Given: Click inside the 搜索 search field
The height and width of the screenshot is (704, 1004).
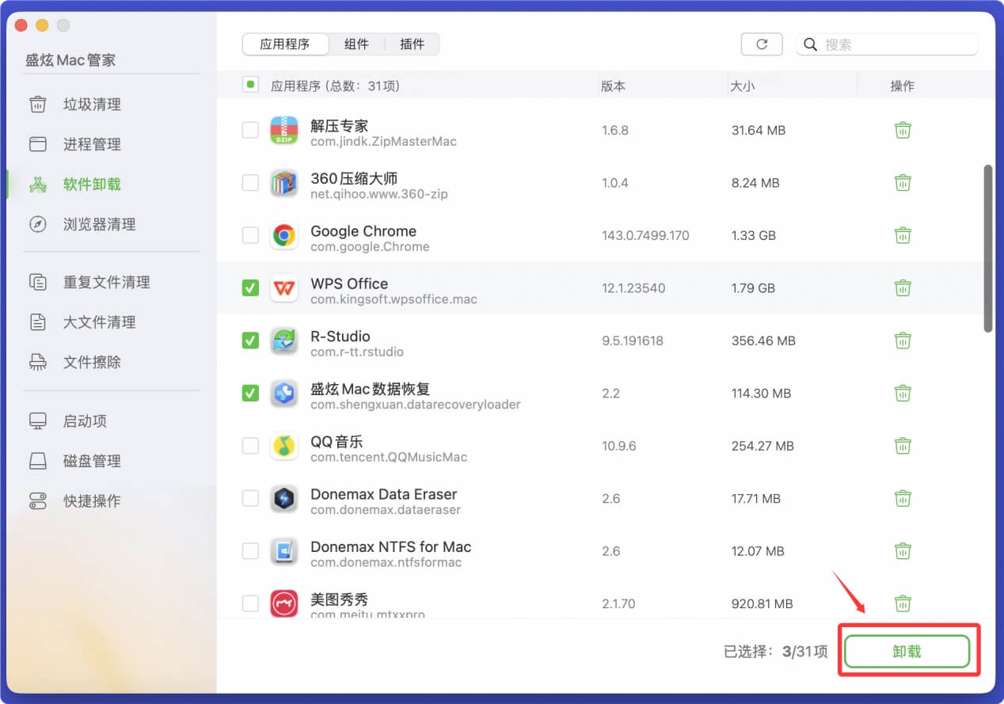Looking at the screenshot, I should coord(887,45).
